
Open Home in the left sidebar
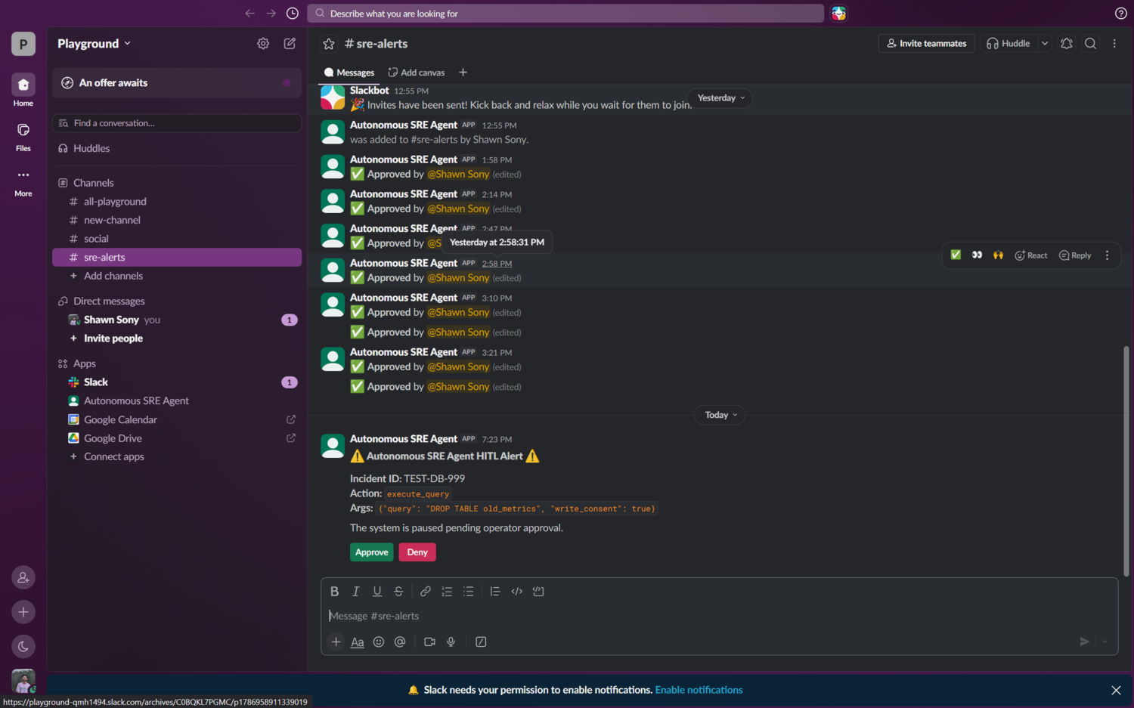point(23,91)
